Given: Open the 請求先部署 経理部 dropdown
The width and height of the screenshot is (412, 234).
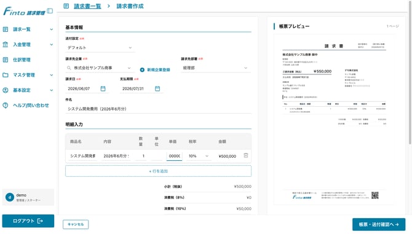Looking at the screenshot, I should [216, 68].
